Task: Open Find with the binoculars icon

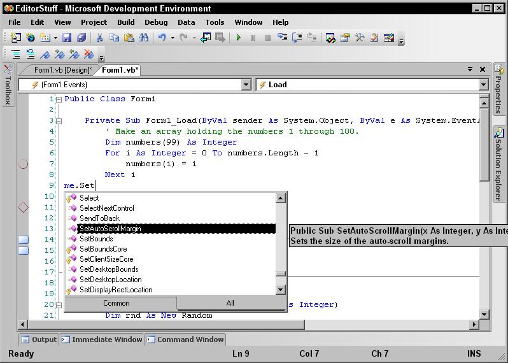Action: pos(143,38)
